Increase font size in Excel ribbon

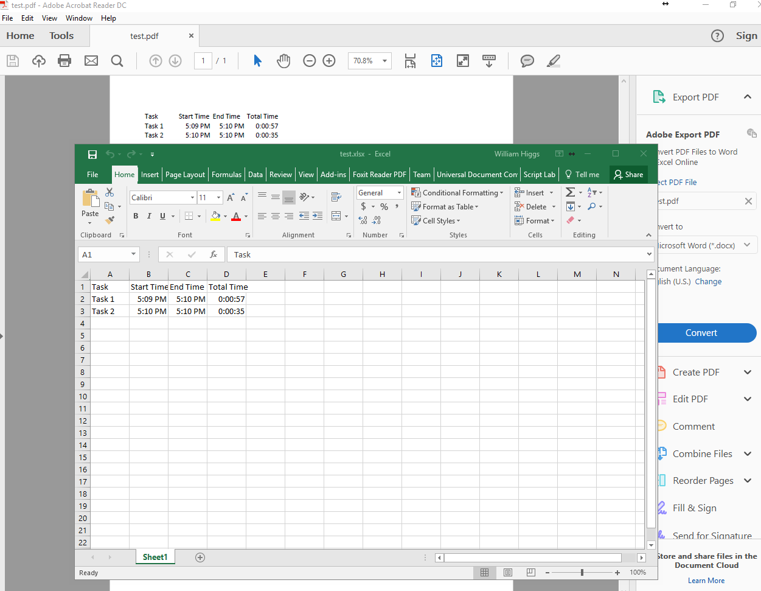point(231,198)
